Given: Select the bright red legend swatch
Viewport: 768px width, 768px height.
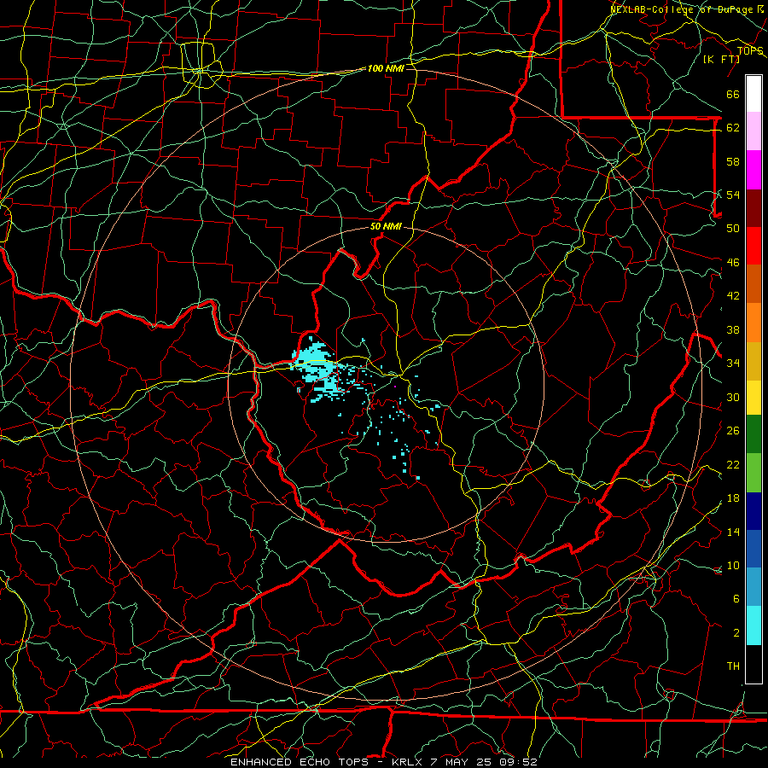Looking at the screenshot, I should coord(753,246).
